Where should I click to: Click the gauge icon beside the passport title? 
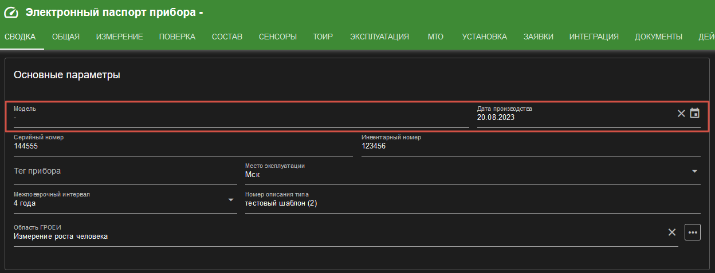click(x=11, y=13)
